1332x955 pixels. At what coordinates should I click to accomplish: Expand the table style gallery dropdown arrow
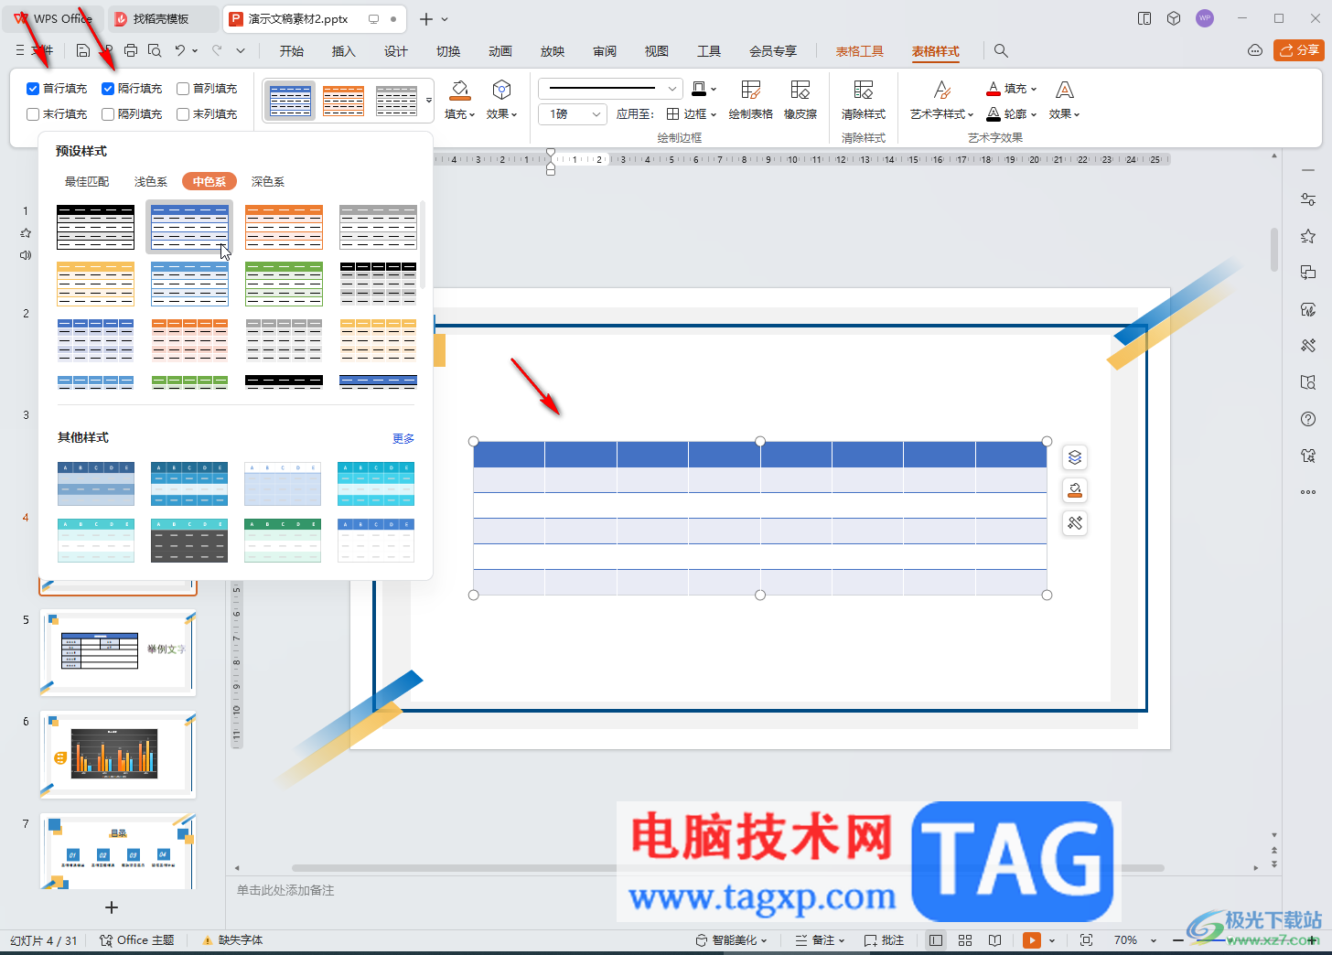(x=429, y=101)
